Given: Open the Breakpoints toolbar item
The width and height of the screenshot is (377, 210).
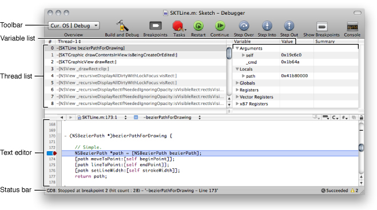Looking at the screenshot, I should click(x=156, y=26).
